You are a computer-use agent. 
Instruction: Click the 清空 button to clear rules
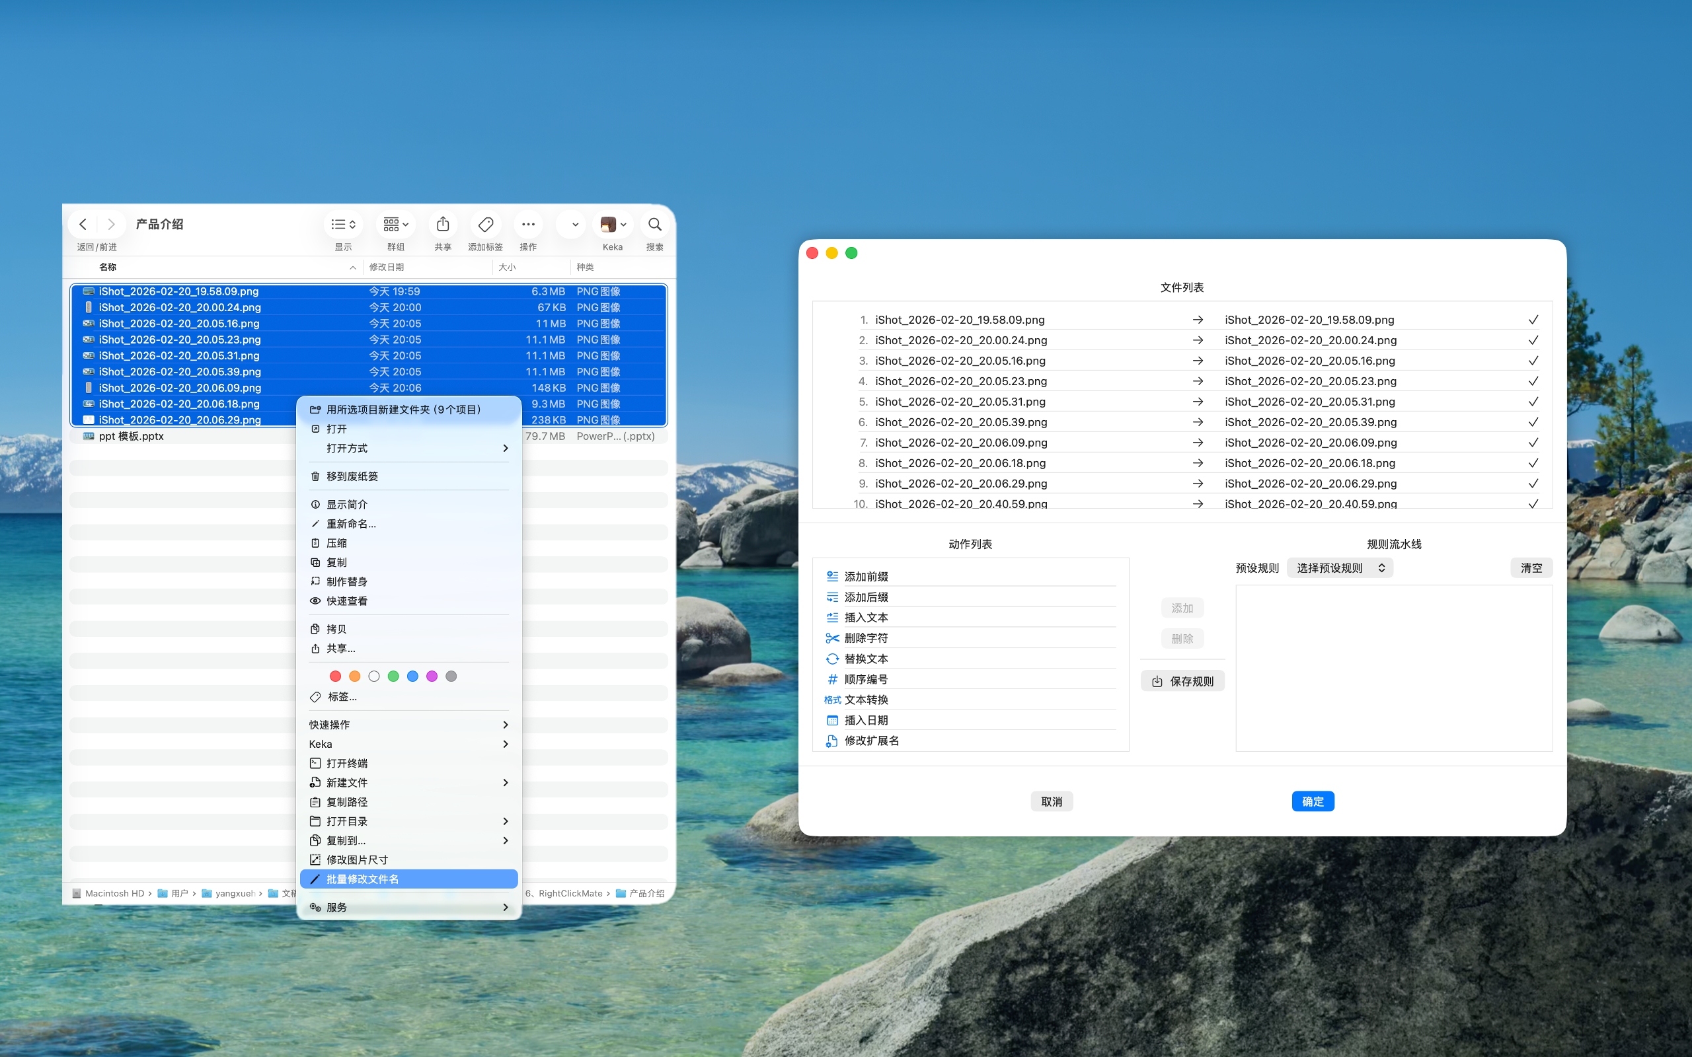[x=1531, y=567]
